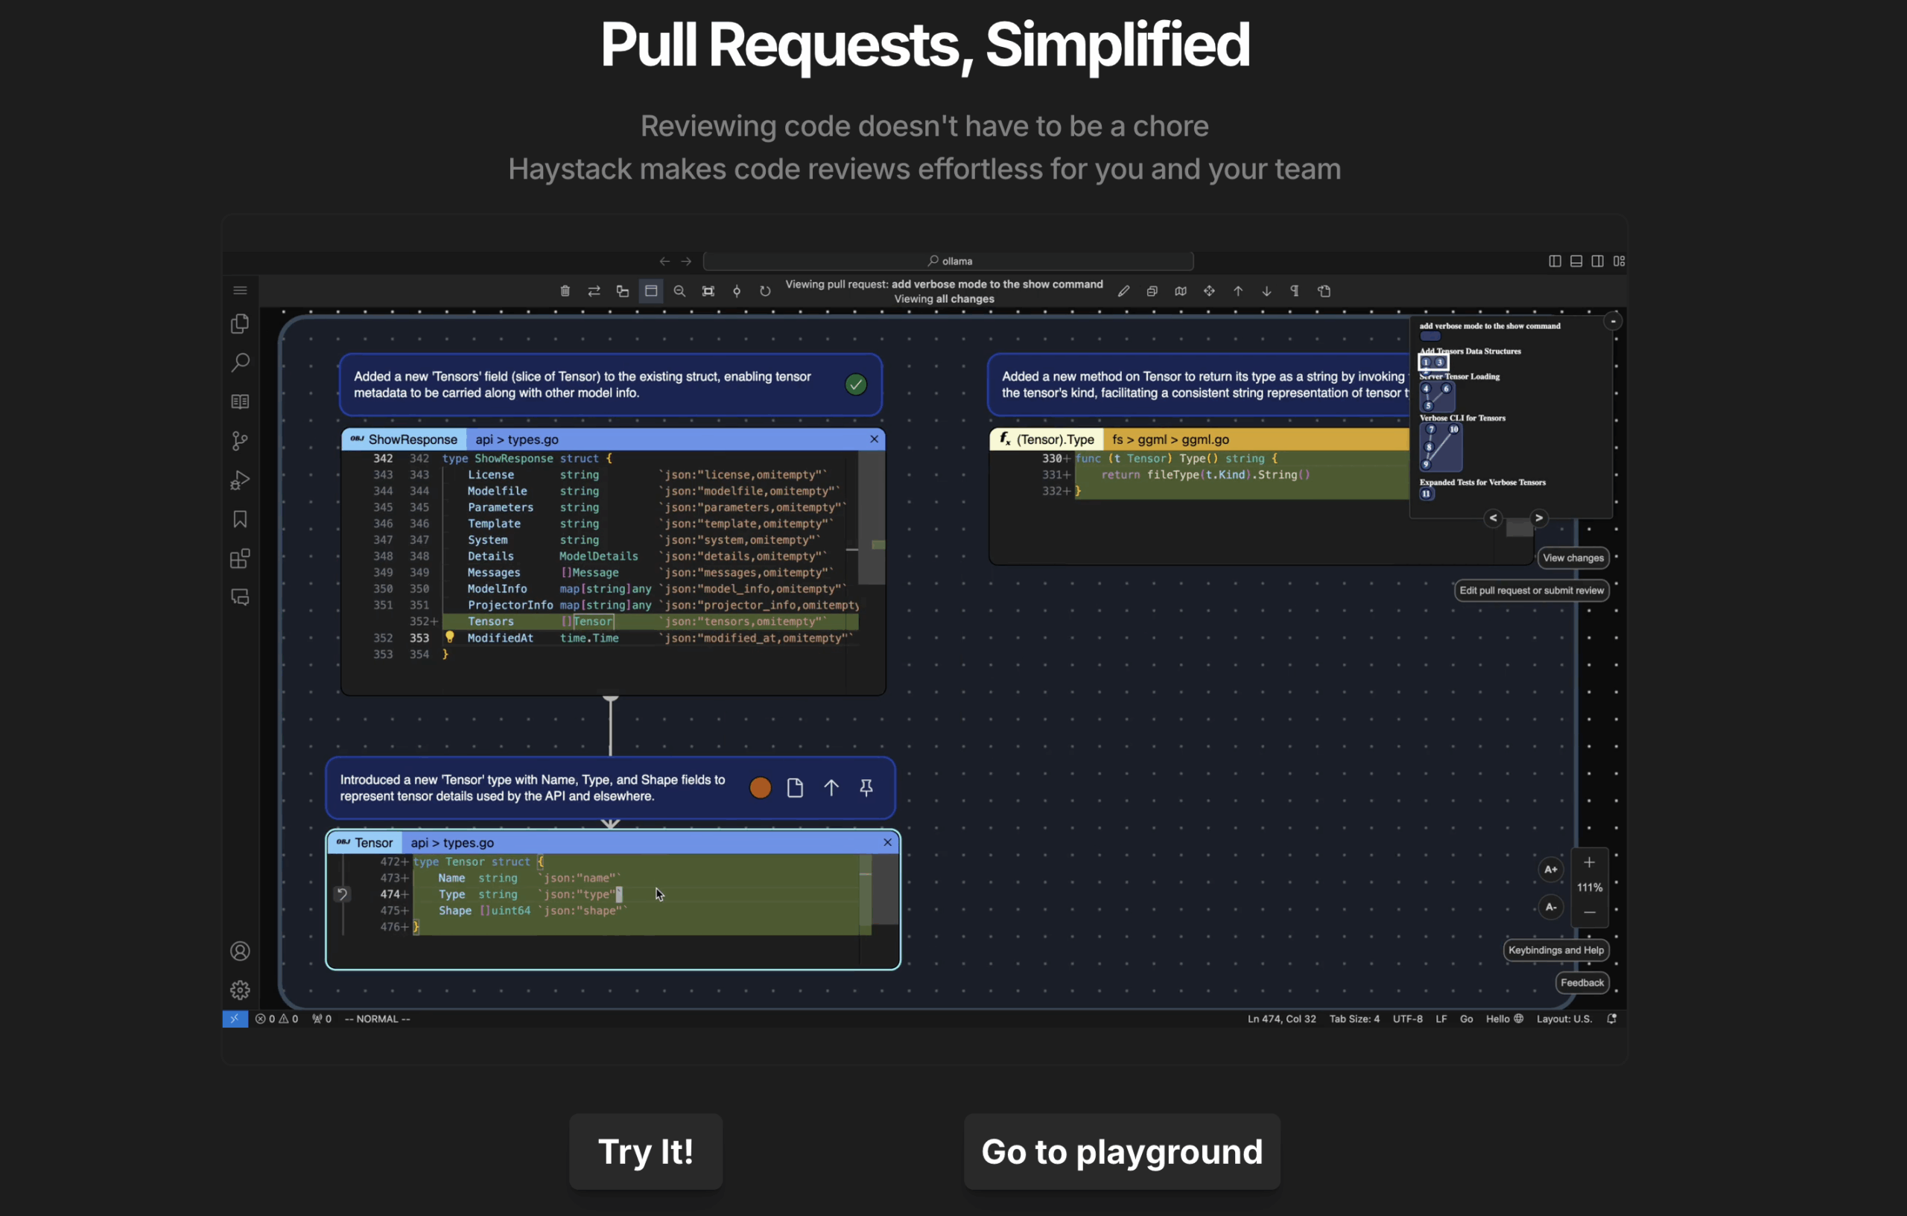The image size is (1907, 1216).
Task: Click the zoom-out magnifier toolbar icon
Action: pyautogui.click(x=679, y=291)
